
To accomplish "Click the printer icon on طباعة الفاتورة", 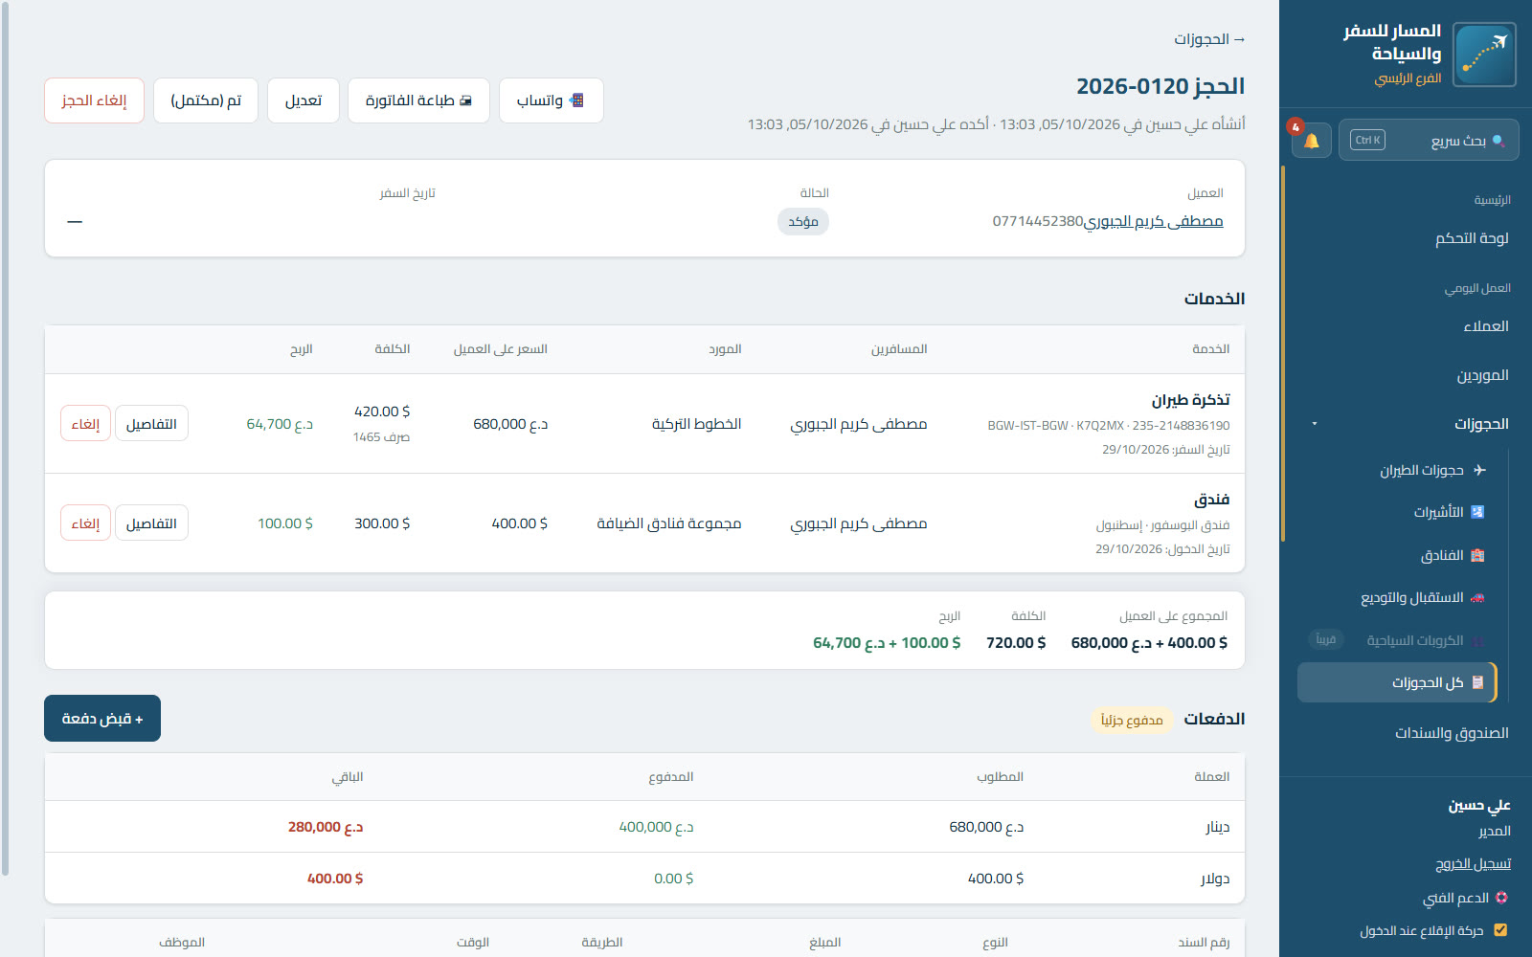I will (x=466, y=100).
